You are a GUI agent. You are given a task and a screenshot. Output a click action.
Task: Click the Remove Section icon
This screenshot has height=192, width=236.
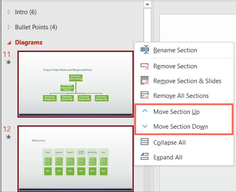(x=145, y=66)
